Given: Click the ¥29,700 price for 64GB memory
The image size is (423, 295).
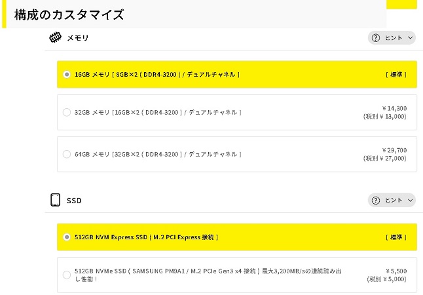Looking at the screenshot, I should tap(394, 149).
